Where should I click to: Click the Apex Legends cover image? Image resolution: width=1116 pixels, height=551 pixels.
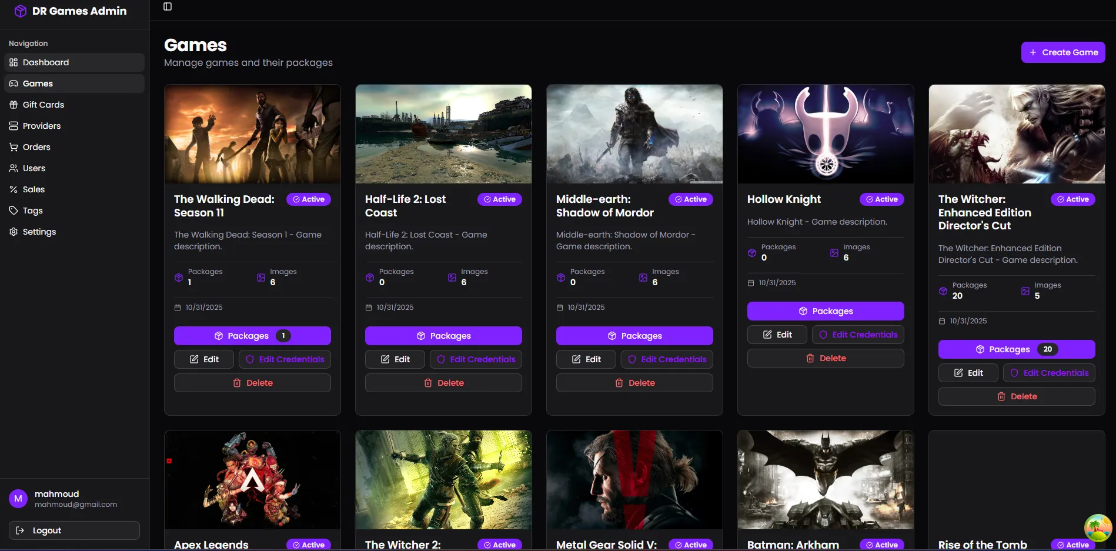coord(252,480)
